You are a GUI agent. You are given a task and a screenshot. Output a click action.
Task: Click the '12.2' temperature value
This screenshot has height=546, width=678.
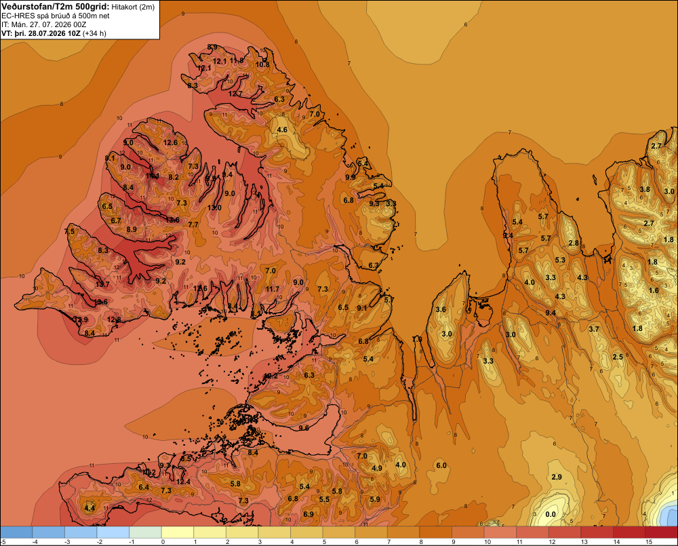coord(271,376)
